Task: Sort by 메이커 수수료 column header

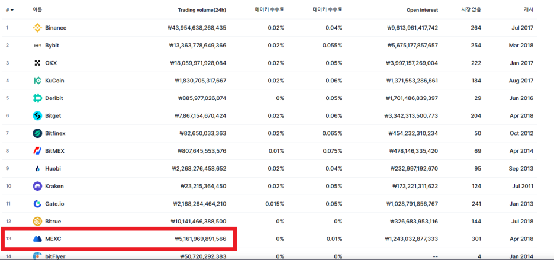Action: [269, 10]
